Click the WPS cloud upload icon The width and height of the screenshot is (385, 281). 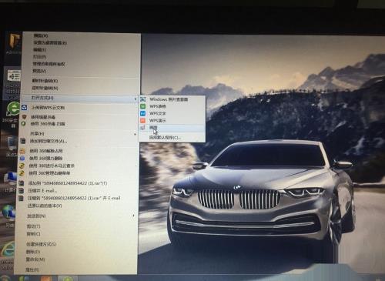pyautogui.click(x=25, y=108)
